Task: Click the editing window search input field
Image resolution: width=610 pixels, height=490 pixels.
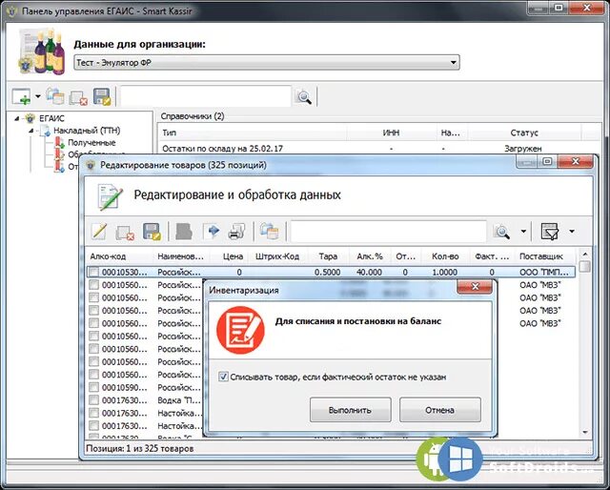Action: 388,232
